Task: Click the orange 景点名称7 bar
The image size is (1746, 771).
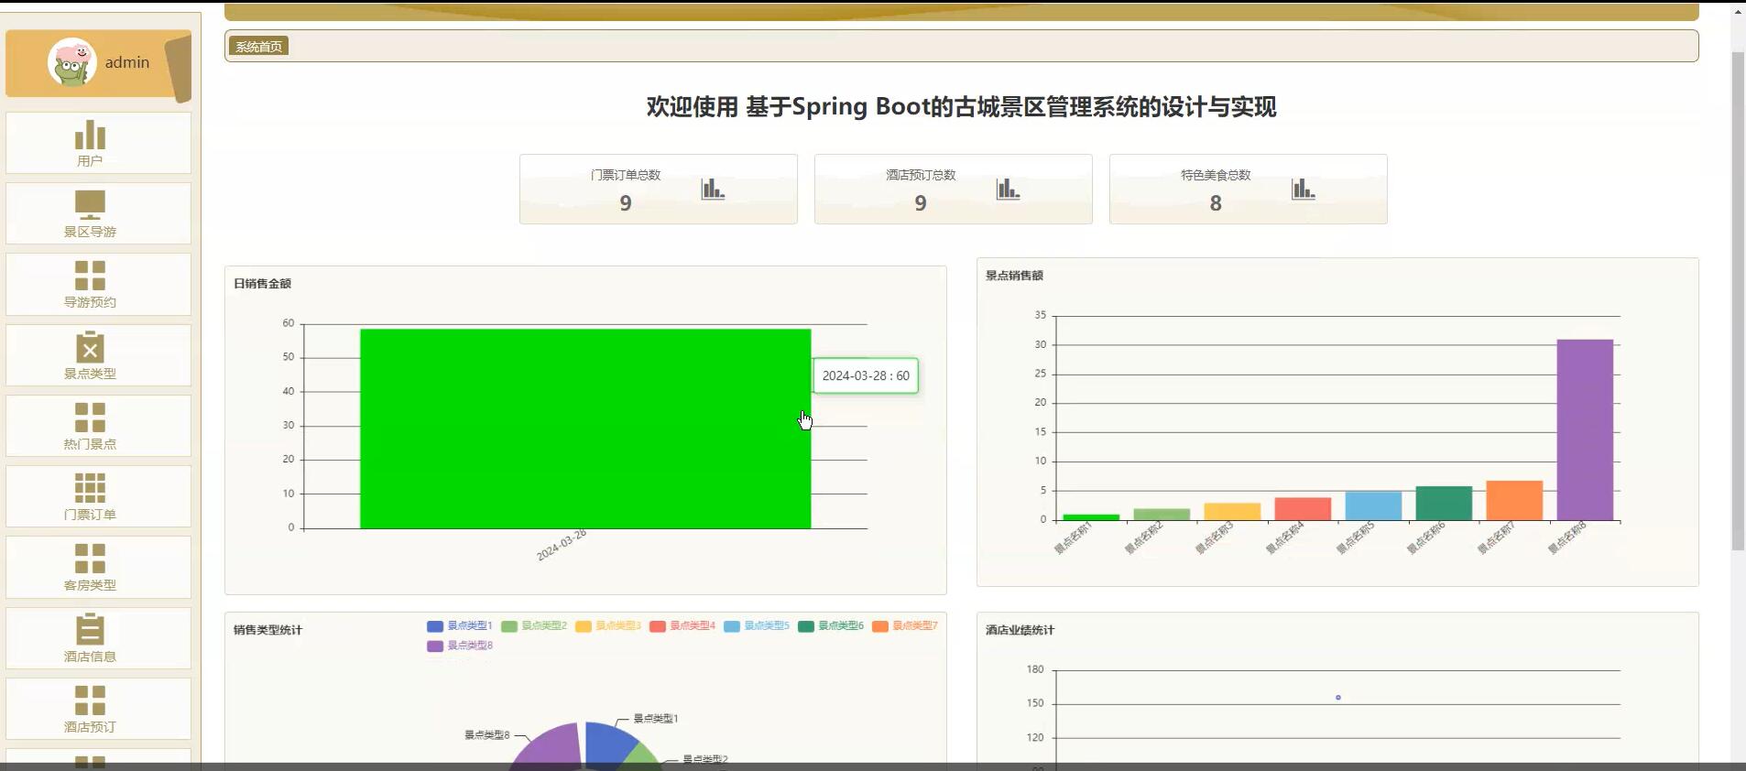Action: pyautogui.click(x=1514, y=501)
